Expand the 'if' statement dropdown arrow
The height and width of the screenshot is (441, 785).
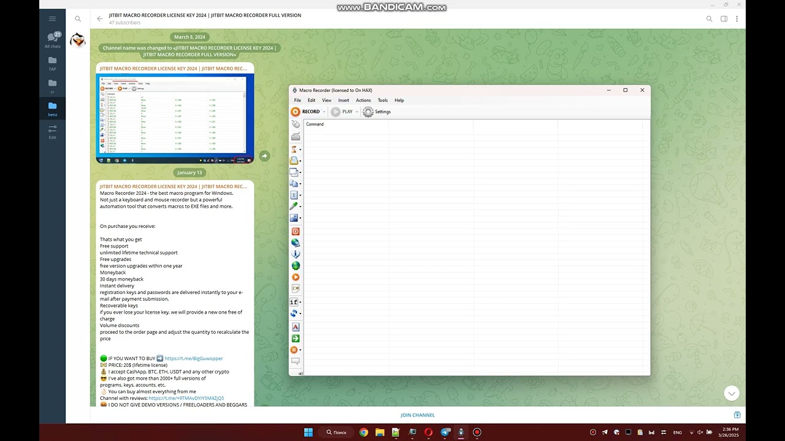(x=301, y=302)
